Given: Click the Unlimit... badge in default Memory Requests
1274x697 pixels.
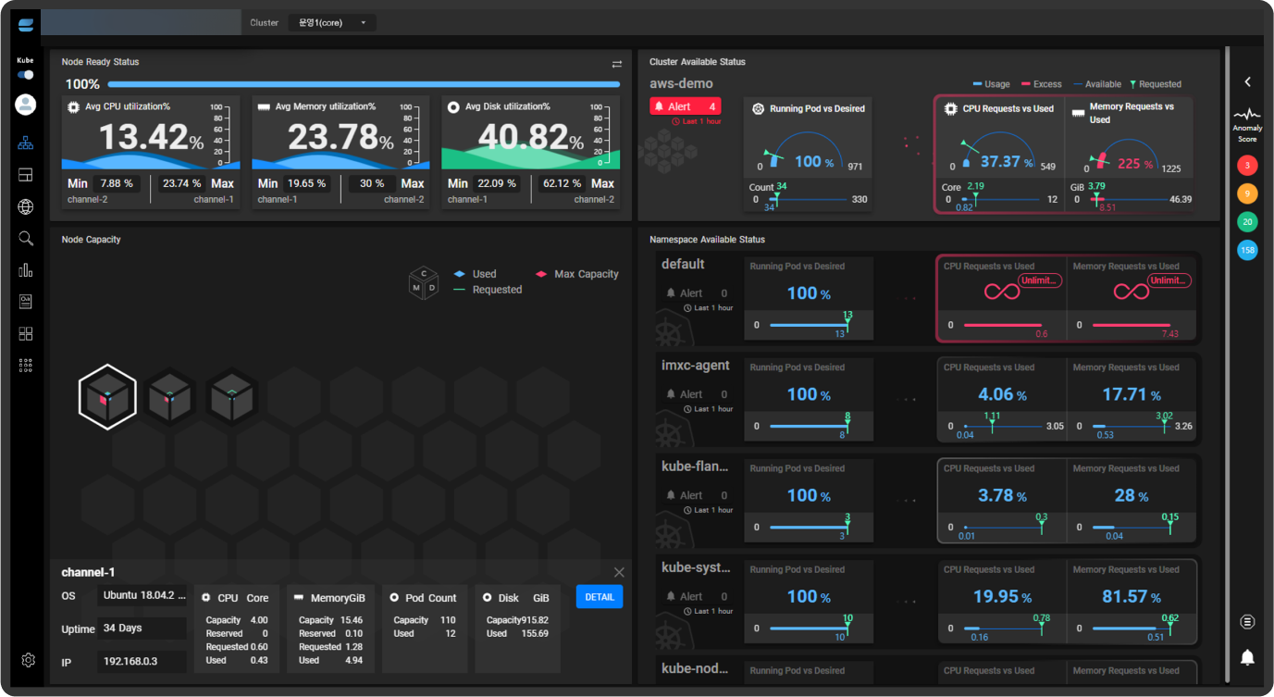Looking at the screenshot, I should pos(1169,280).
